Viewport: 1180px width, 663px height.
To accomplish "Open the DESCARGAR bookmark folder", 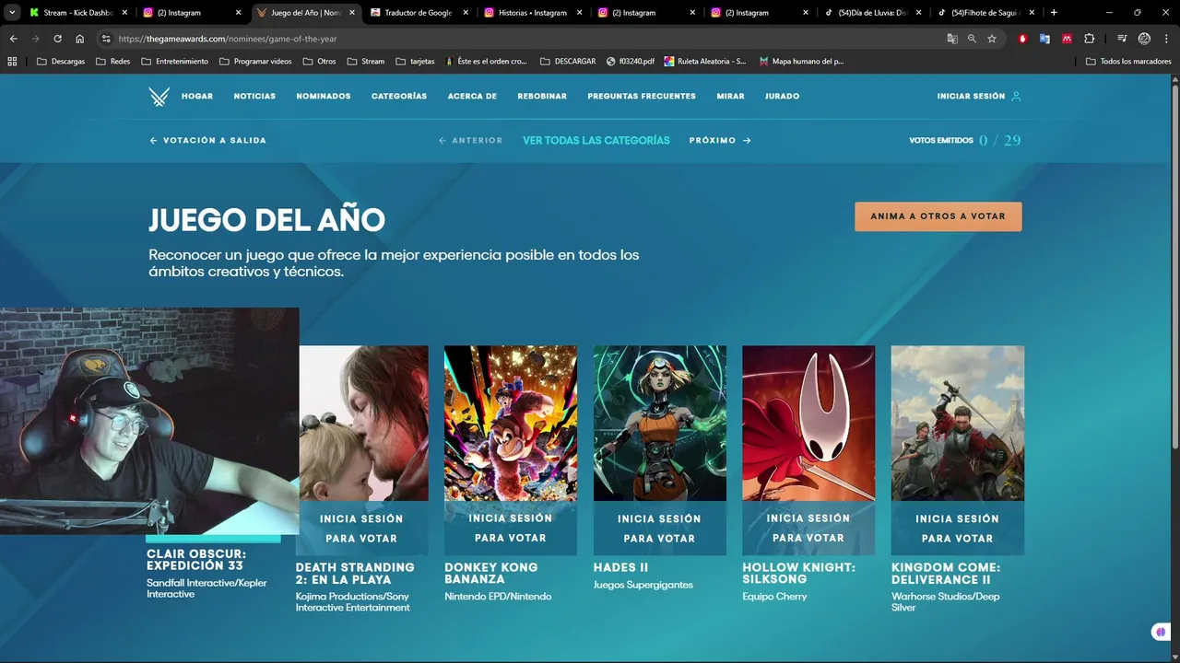I will [x=568, y=61].
